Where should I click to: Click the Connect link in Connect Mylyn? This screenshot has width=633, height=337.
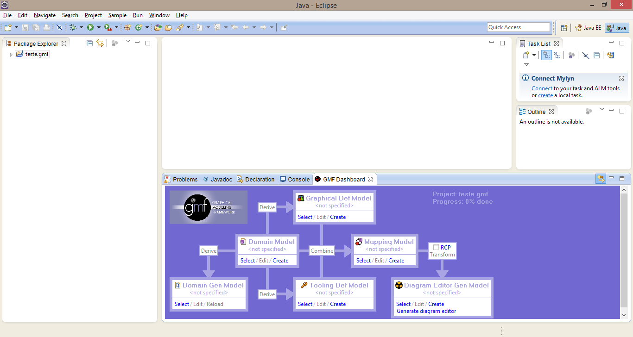pos(542,88)
